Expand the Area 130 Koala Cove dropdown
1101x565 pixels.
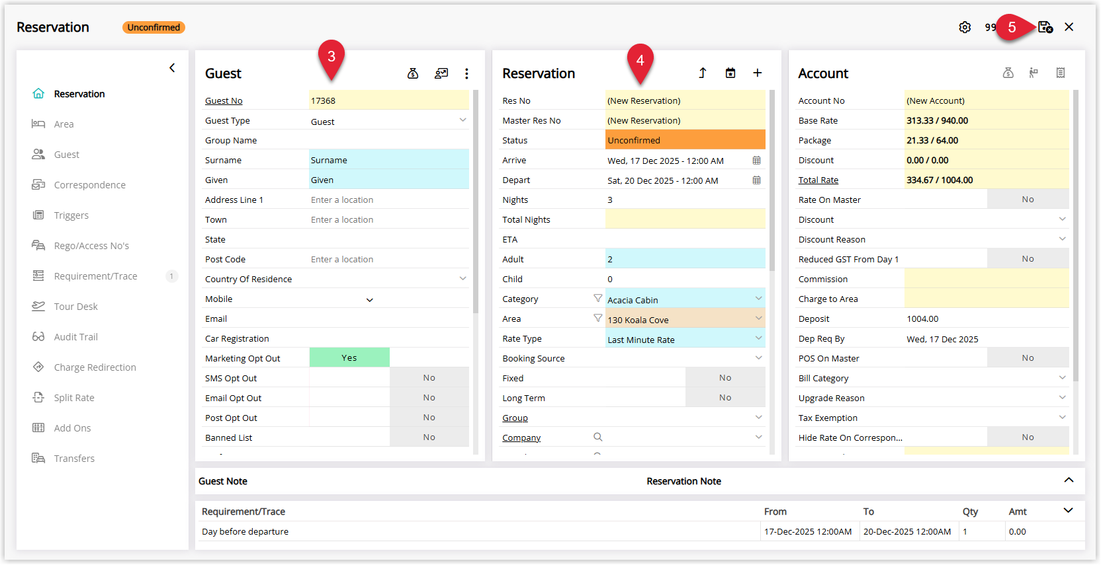pyautogui.click(x=758, y=319)
